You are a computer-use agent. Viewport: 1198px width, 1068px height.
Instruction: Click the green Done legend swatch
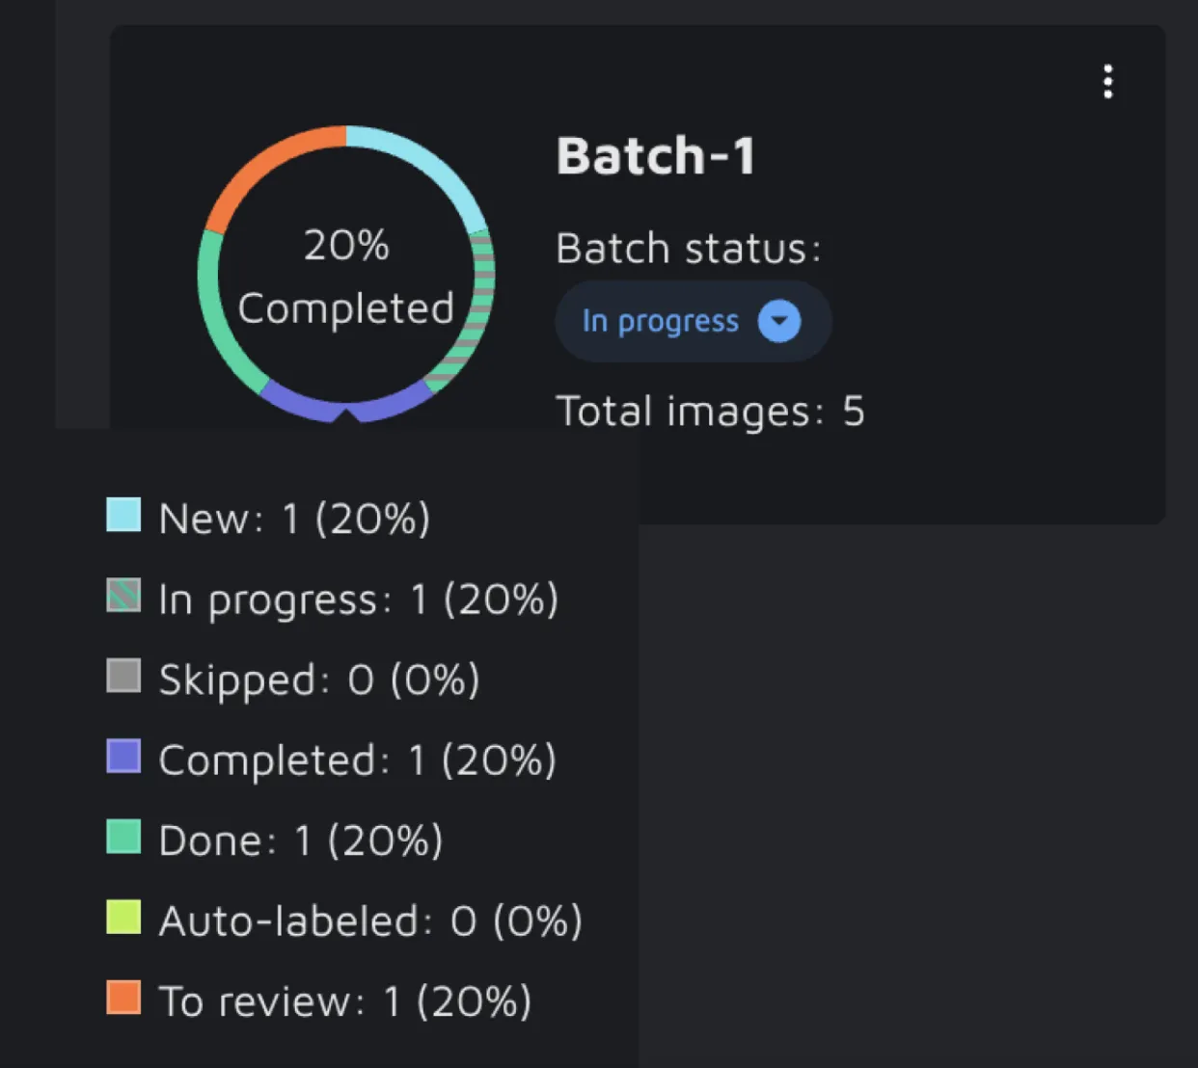(x=123, y=837)
